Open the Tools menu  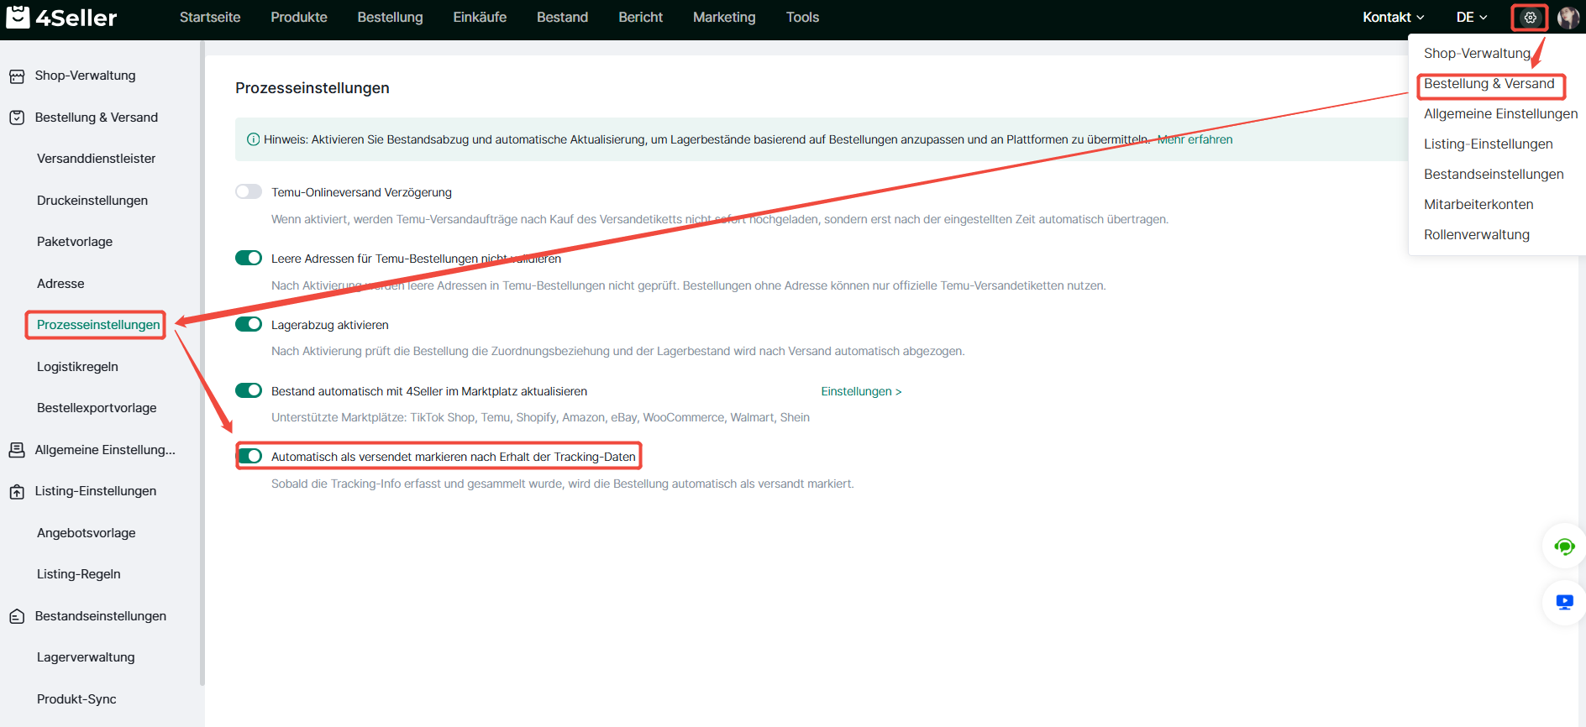click(802, 17)
